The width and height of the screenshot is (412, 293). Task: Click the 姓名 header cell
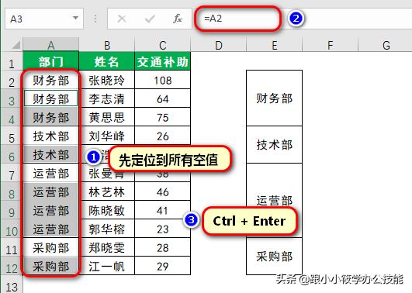[x=107, y=61]
